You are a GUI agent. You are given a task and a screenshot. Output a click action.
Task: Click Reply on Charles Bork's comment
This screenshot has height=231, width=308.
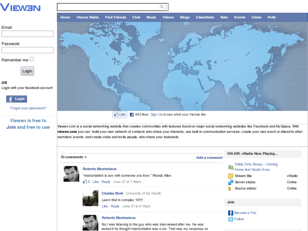pos(115,206)
